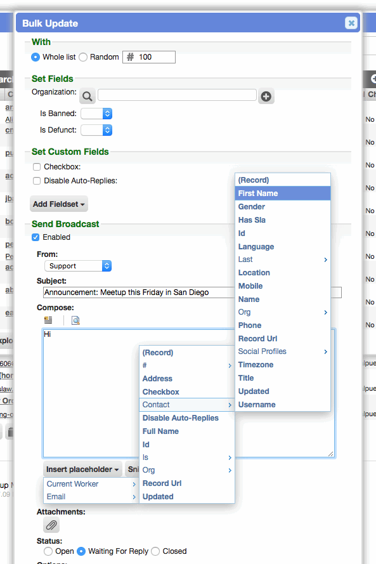Click the random count number field
This screenshot has width=376, height=564.
coord(149,57)
